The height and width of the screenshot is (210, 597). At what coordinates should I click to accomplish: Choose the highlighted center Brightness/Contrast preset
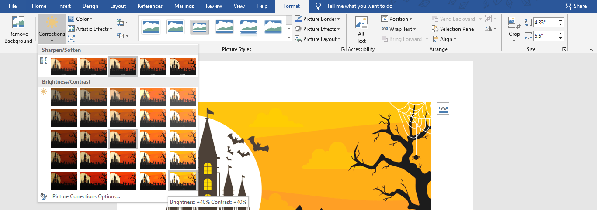123,139
